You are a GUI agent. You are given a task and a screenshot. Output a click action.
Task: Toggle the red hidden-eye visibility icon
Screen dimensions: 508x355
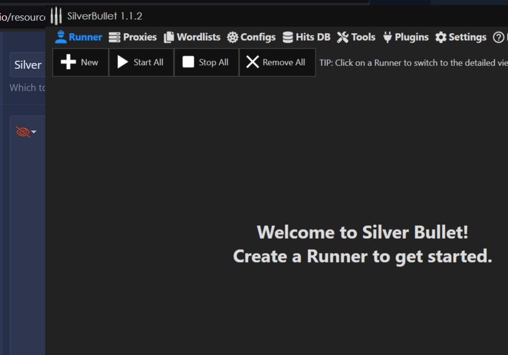pos(22,131)
